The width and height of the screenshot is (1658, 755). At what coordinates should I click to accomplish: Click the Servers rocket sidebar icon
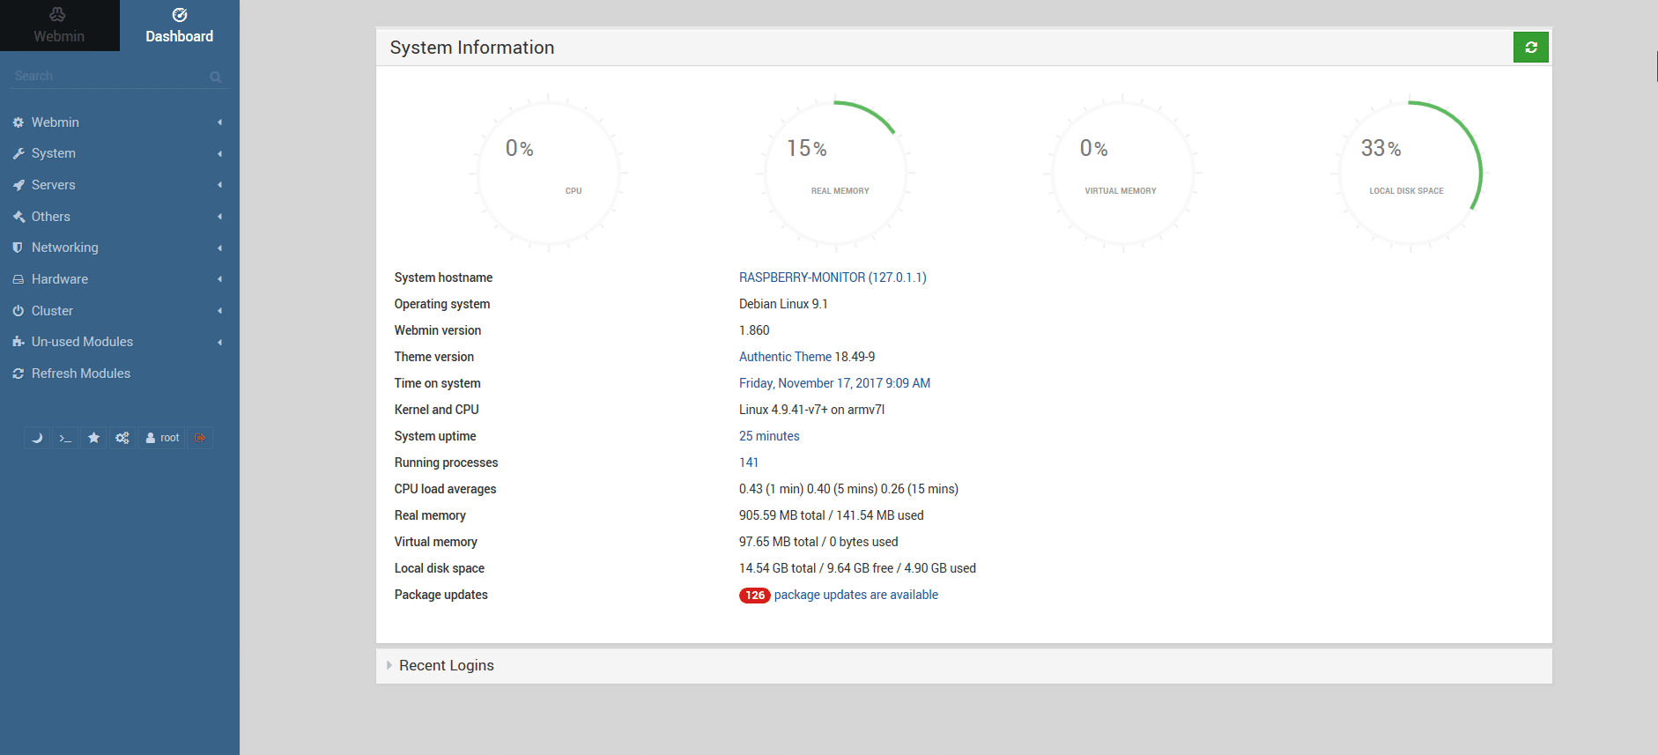18,185
